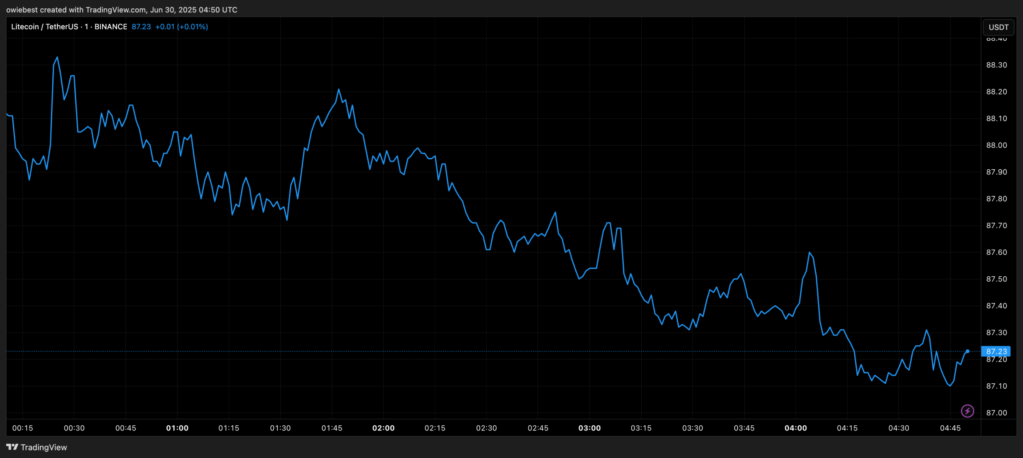The height and width of the screenshot is (458, 1023).
Task: Click the 00:45 time axis label
Action: pyautogui.click(x=126, y=428)
